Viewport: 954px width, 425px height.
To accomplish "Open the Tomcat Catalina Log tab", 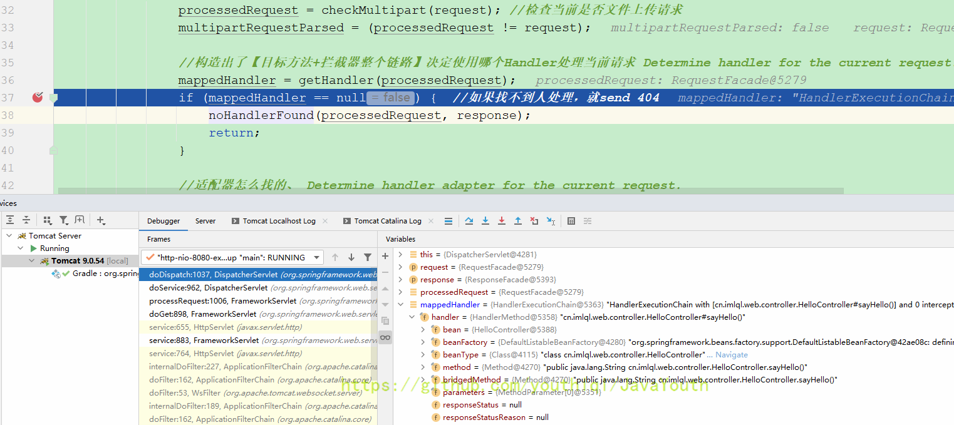I will pyautogui.click(x=387, y=221).
